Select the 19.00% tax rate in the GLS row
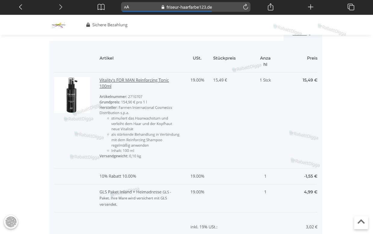The image size is (373, 234). [x=197, y=192]
